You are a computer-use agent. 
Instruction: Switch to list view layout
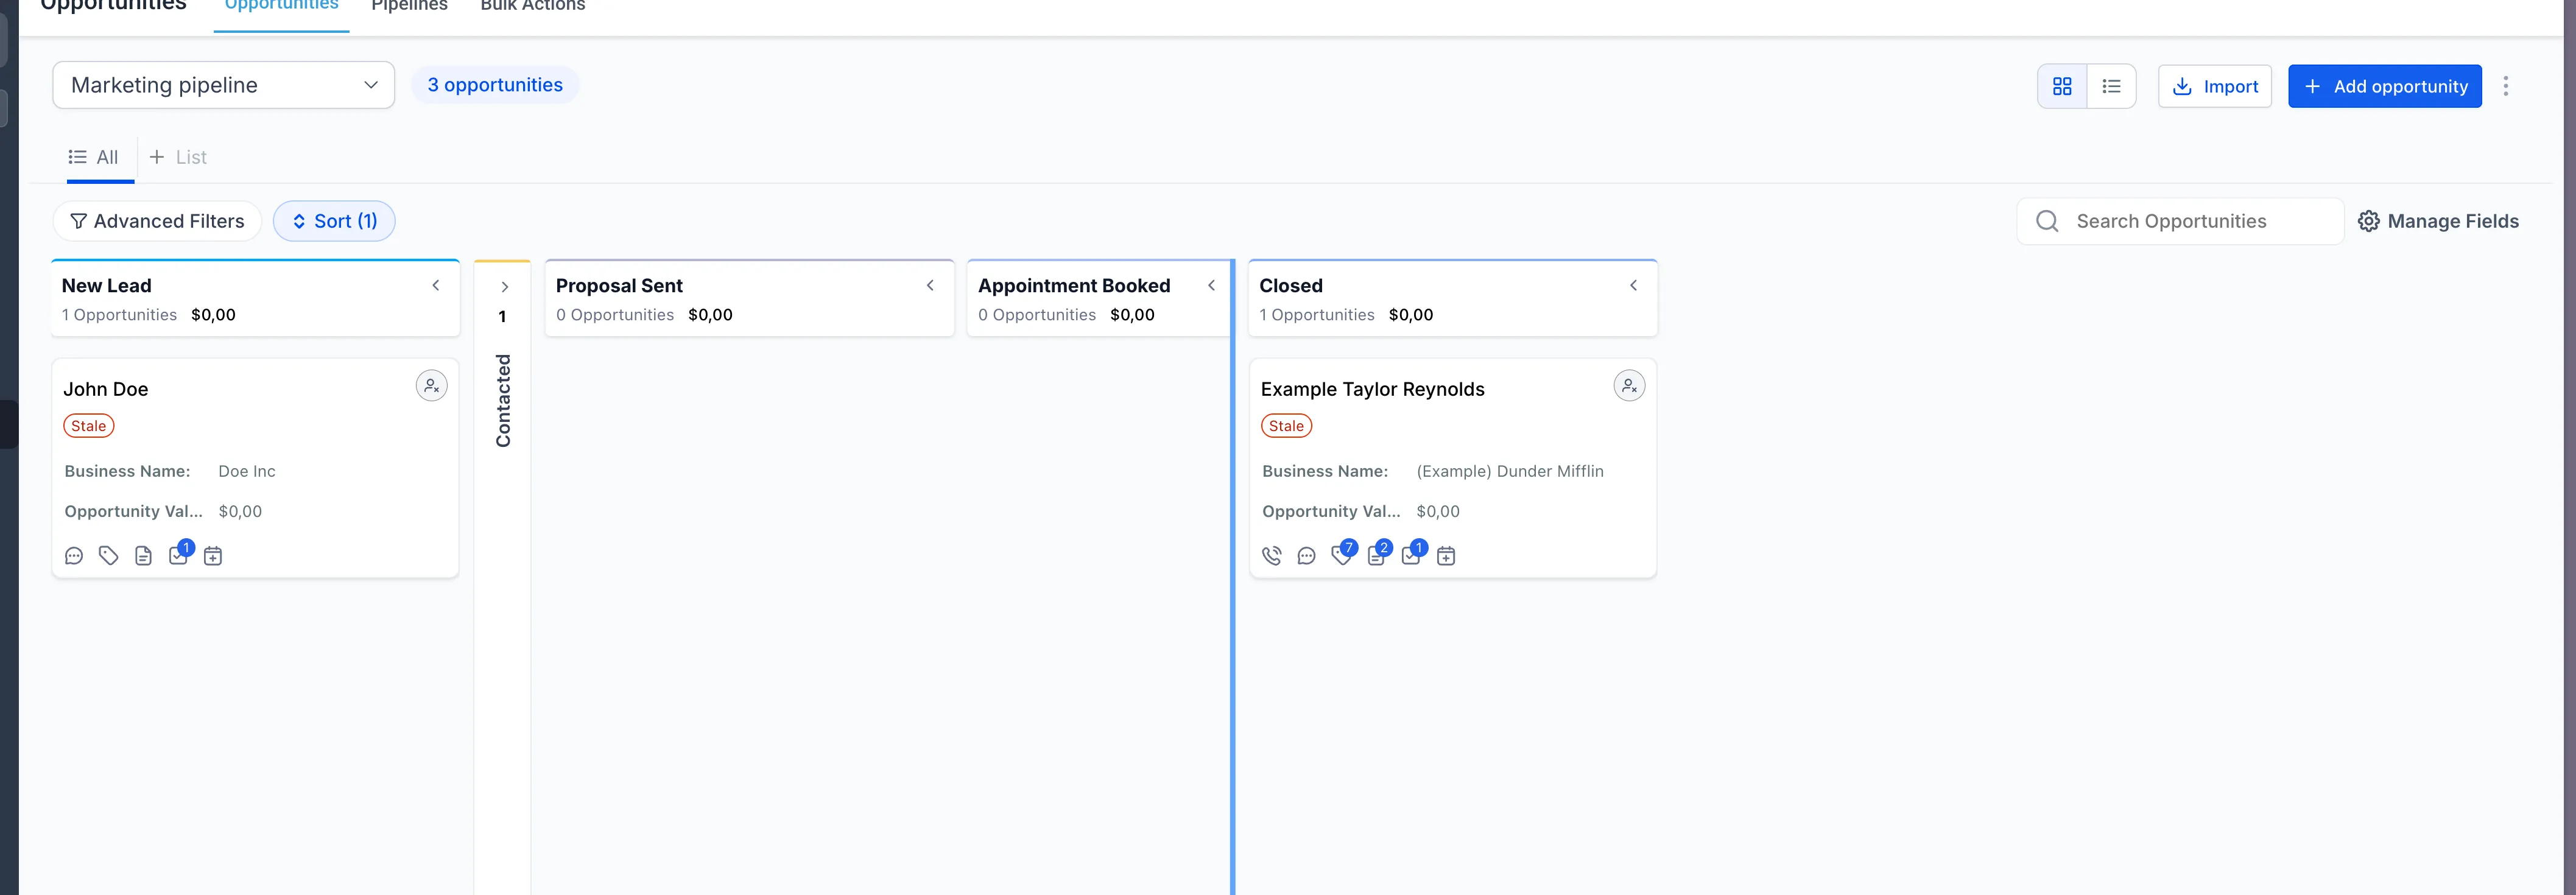tap(2111, 86)
